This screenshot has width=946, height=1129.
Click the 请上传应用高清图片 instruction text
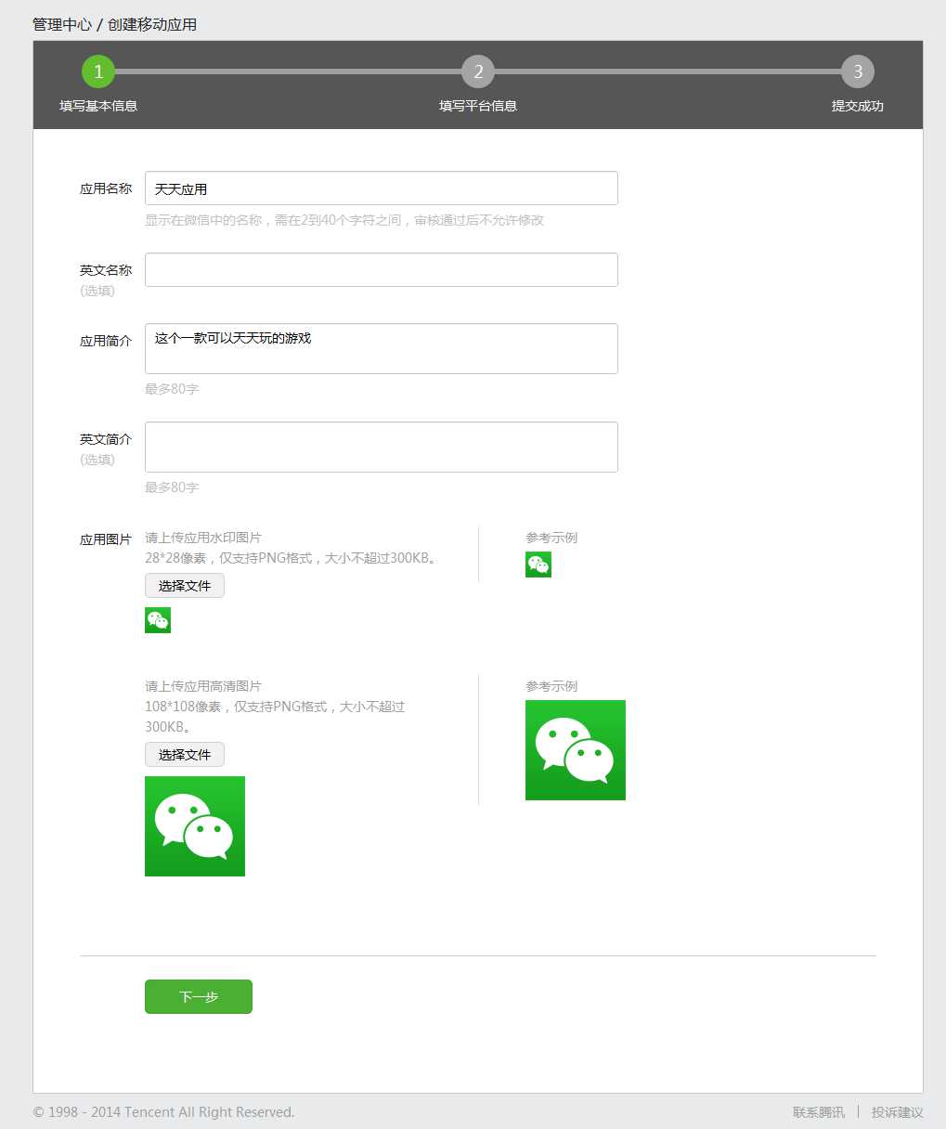point(203,686)
